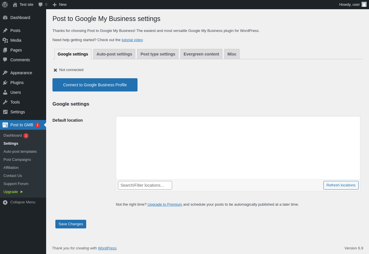
Task: Open Posts via the pushpin icon
Action: (x=5, y=30)
